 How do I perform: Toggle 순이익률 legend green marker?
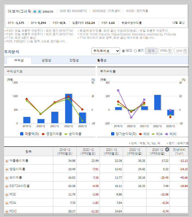click(x=66, y=134)
